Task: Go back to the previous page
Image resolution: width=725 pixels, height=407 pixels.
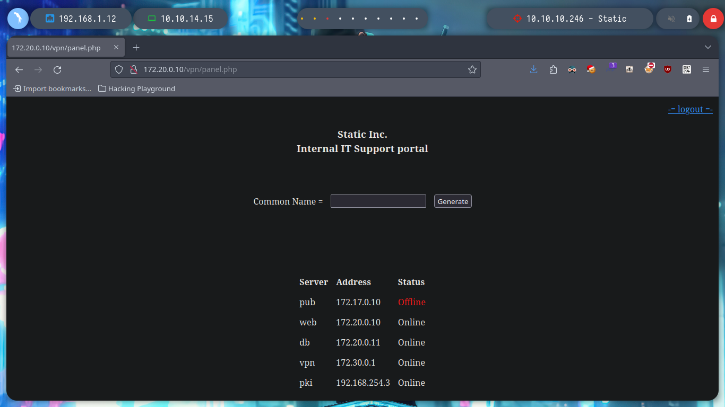Action: click(19, 69)
